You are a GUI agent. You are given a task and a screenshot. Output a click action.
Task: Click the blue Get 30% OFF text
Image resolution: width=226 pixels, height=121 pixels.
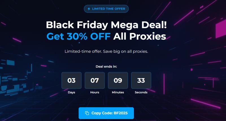[x=78, y=36]
